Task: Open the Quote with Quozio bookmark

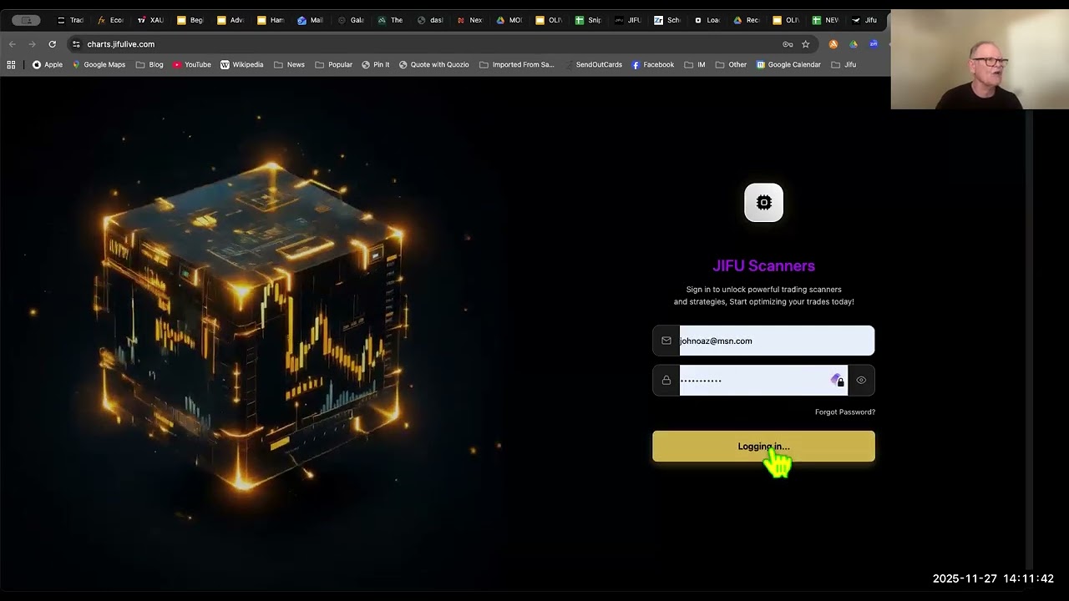Action: pyautogui.click(x=433, y=64)
